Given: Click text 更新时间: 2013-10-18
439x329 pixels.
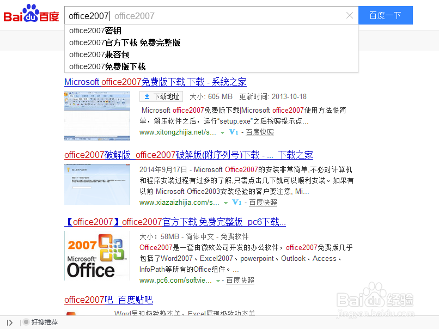Looking at the screenshot, I should [273, 96].
